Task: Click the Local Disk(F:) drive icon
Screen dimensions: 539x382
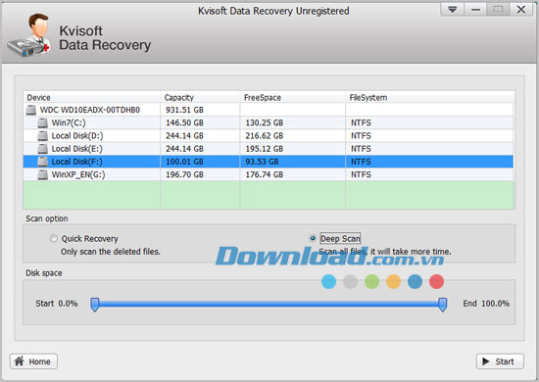Action: pos(42,162)
